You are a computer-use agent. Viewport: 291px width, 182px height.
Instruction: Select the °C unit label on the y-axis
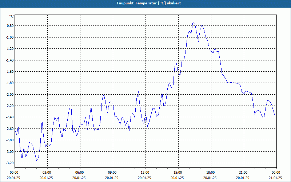pos(11,16)
